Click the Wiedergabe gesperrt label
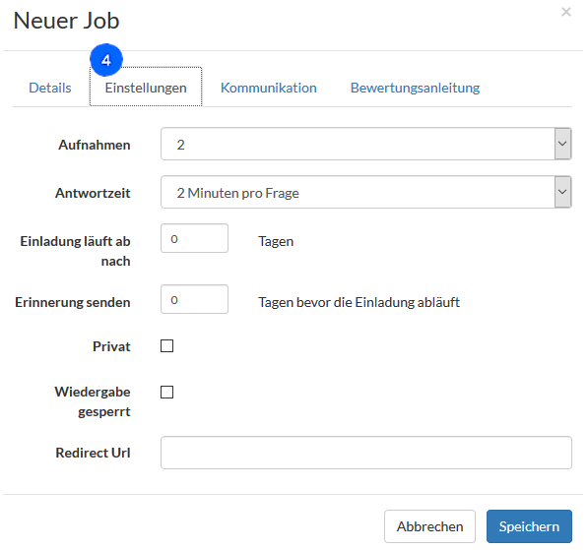 tap(93, 401)
